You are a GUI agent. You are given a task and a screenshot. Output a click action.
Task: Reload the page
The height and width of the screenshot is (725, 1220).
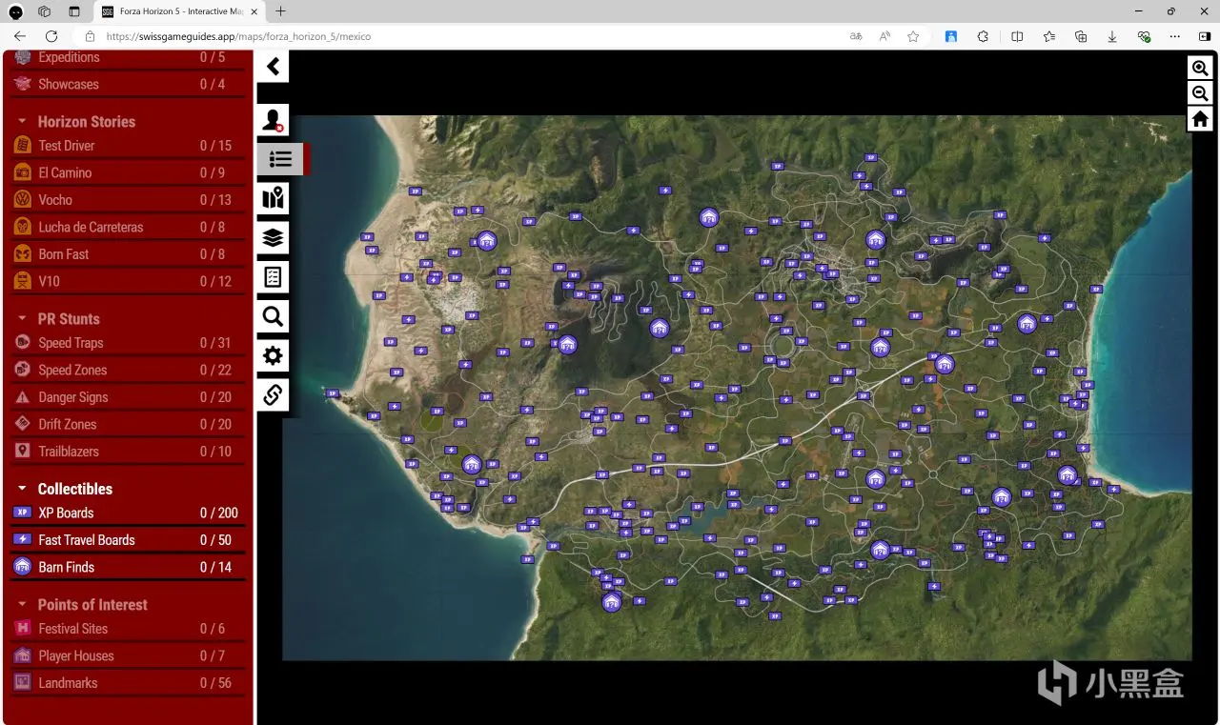pyautogui.click(x=51, y=36)
